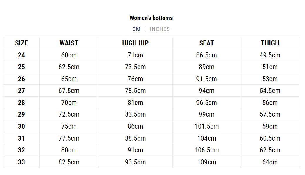Select the CM units tab

point(136,29)
